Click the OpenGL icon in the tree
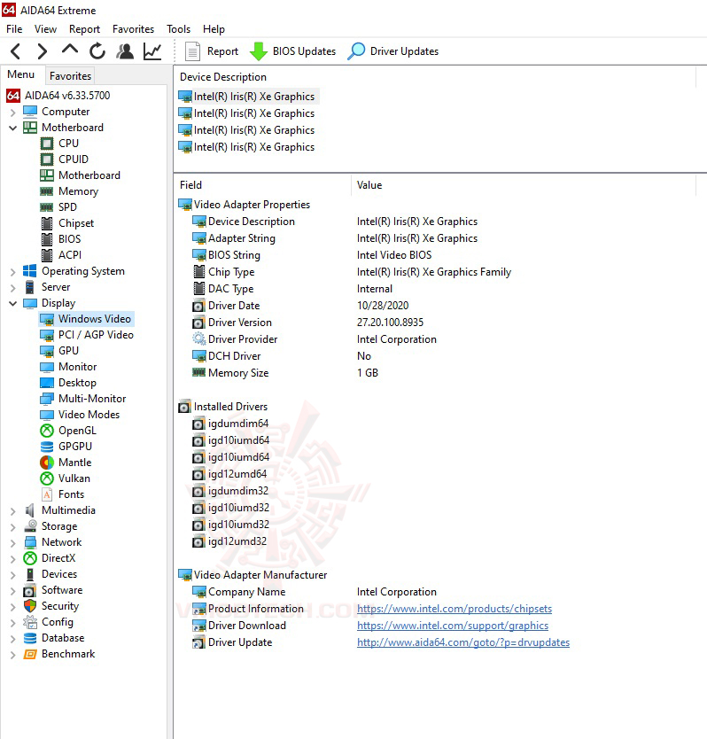The height and width of the screenshot is (739, 707). point(47,431)
